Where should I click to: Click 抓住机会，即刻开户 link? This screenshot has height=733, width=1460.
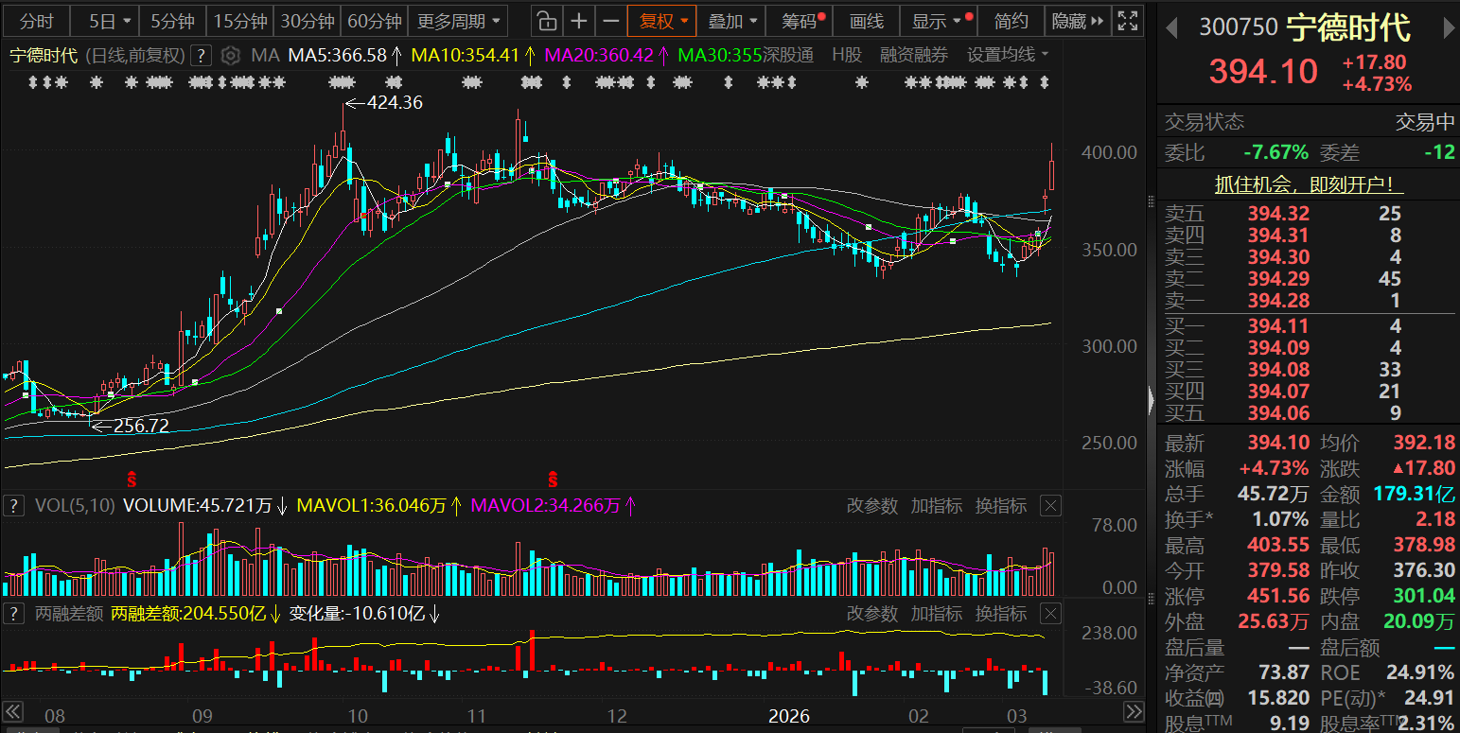[1309, 185]
